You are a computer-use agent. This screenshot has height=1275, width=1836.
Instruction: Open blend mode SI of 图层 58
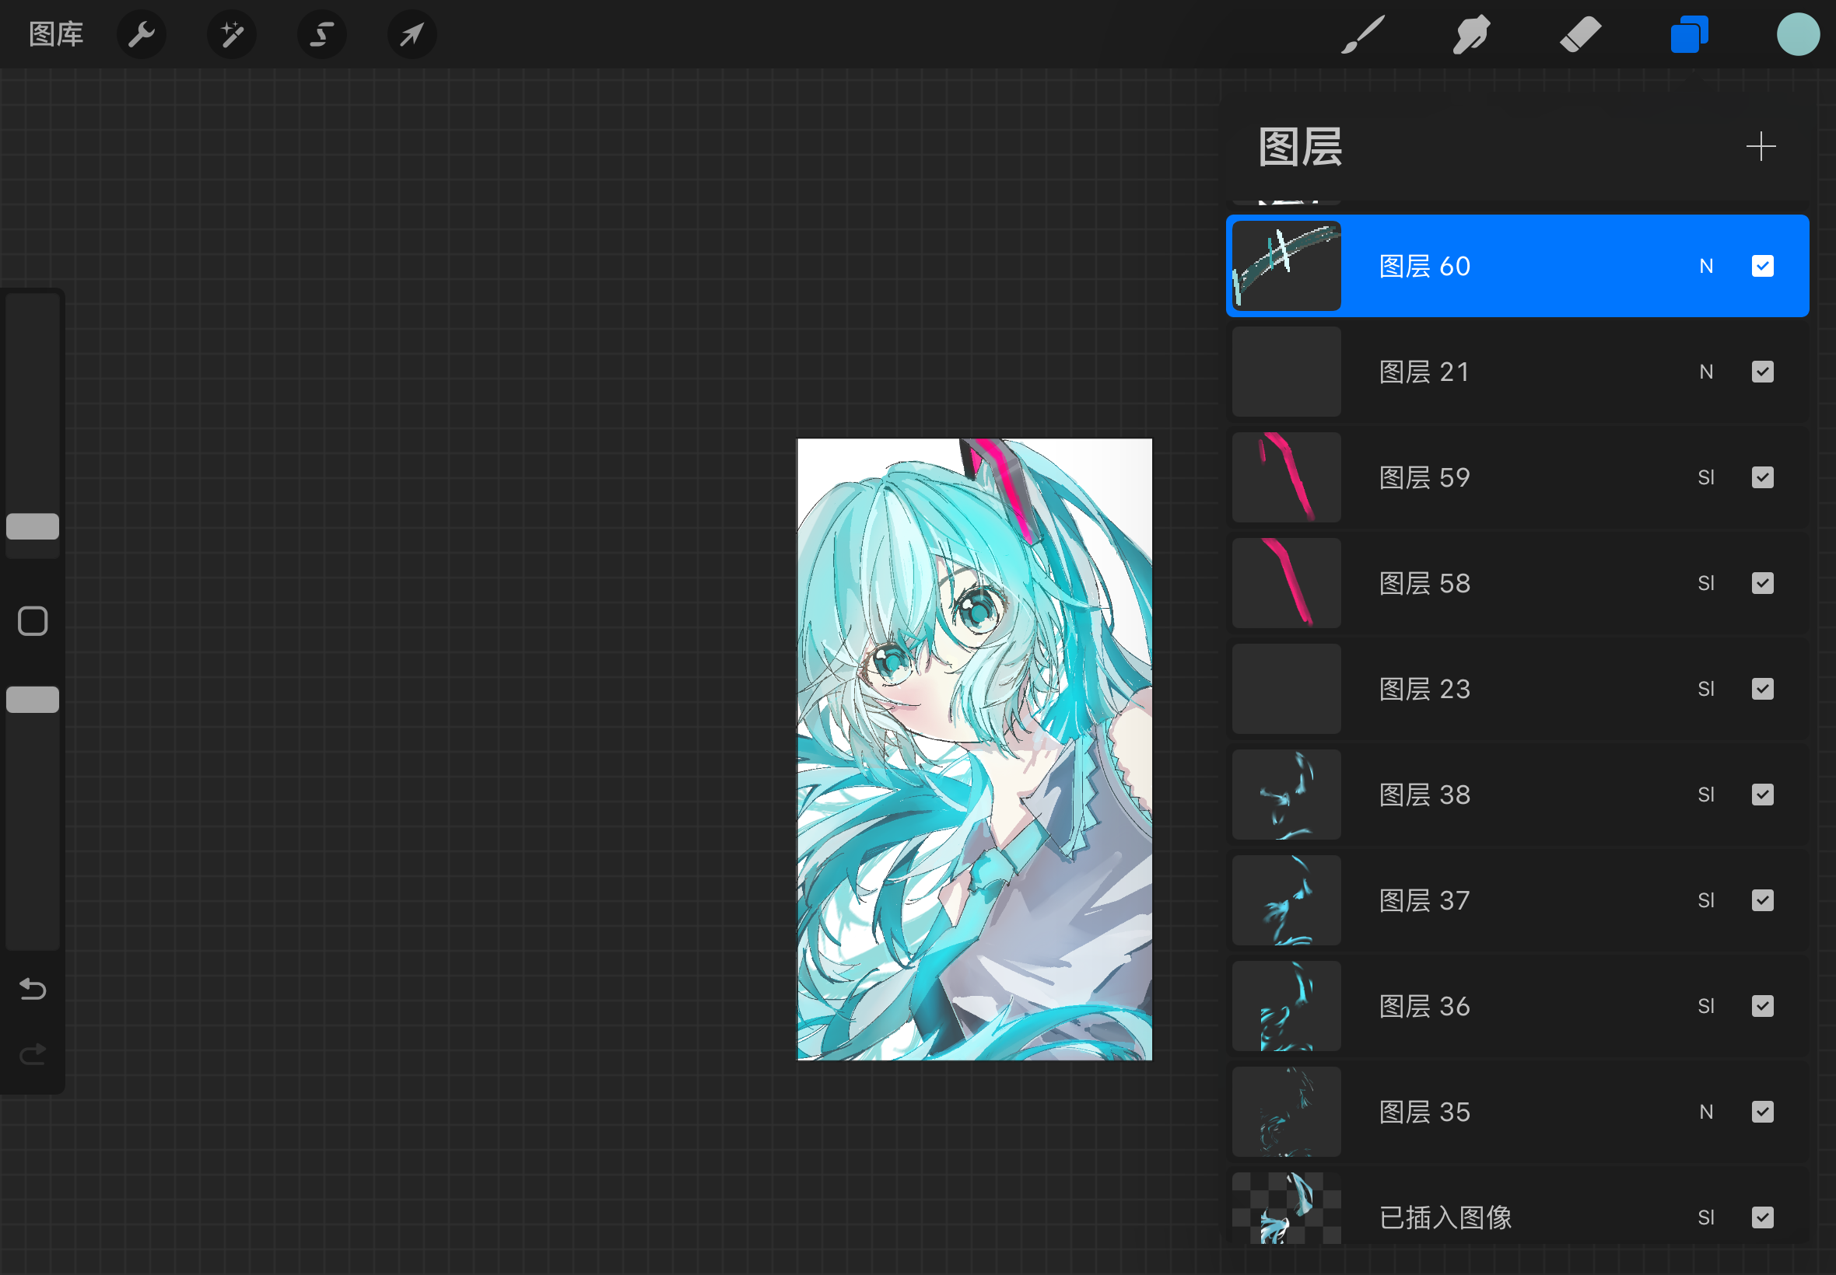pyautogui.click(x=1706, y=583)
